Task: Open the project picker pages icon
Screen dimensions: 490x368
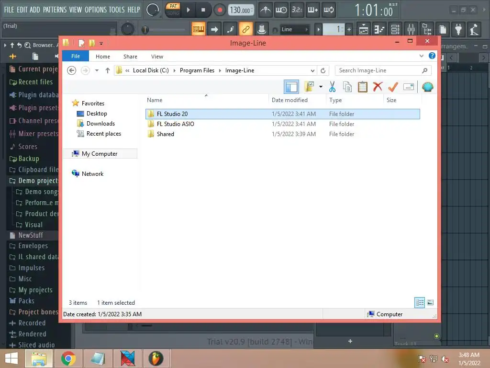Action: 443,29
